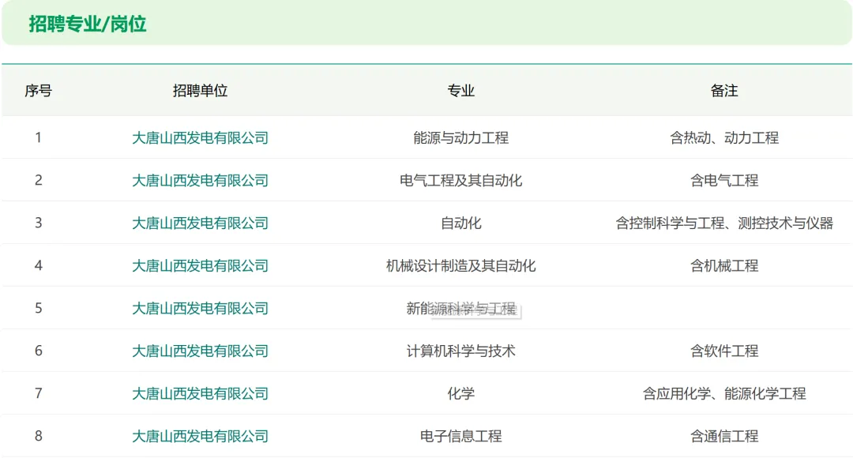Select the 电气工程及其自动化 major cell

click(x=460, y=180)
